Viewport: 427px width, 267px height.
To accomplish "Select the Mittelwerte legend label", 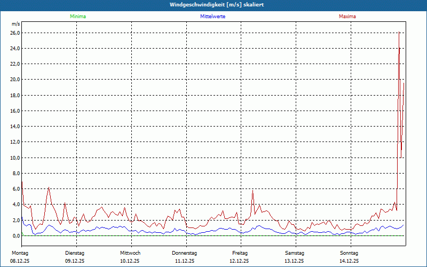I will (x=212, y=17).
